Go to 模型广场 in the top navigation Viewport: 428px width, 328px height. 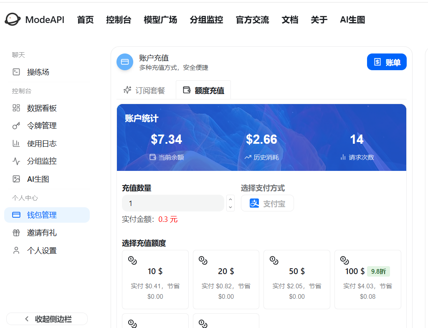[160, 20]
